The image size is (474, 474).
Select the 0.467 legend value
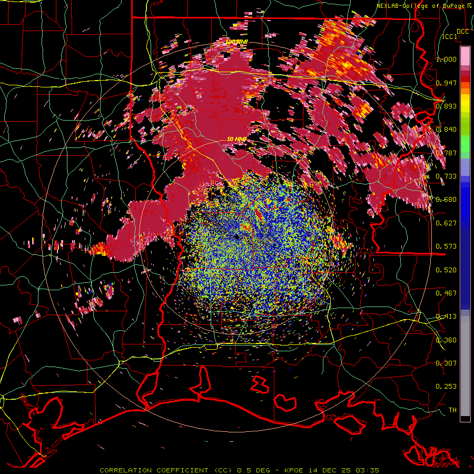[x=446, y=293]
